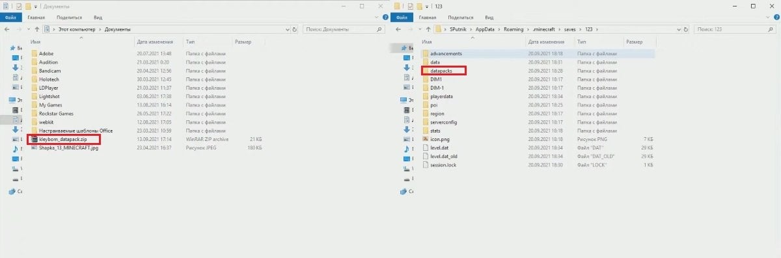The image size is (781, 258).
Task: Open recent locations dropdown in Documents window
Action: [28, 29]
